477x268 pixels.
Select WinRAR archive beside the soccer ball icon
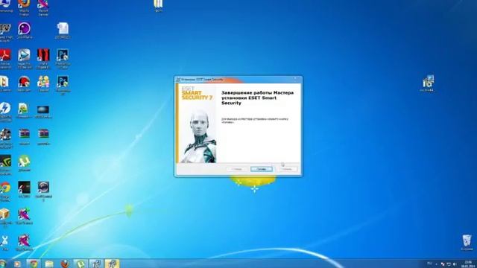[24, 134]
